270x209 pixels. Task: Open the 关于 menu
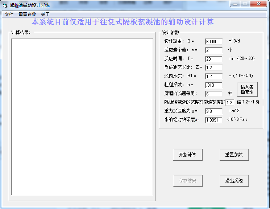click(x=45, y=15)
